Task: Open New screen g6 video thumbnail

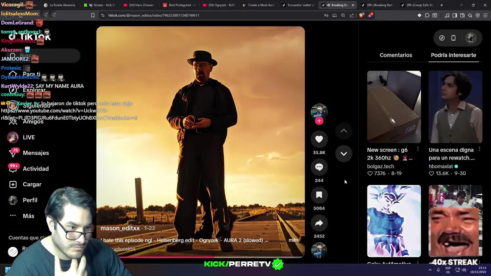Action: click(x=394, y=107)
